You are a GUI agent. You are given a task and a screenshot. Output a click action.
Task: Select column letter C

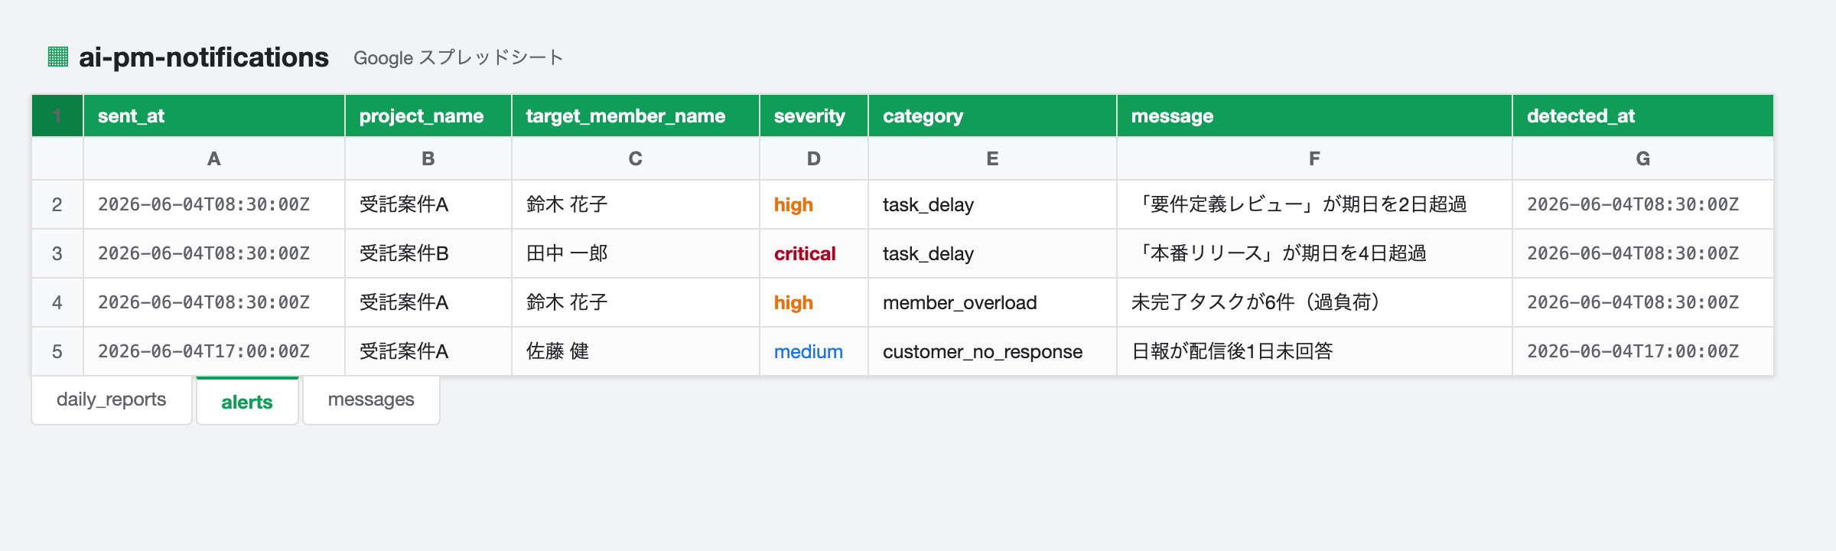pyautogui.click(x=636, y=158)
